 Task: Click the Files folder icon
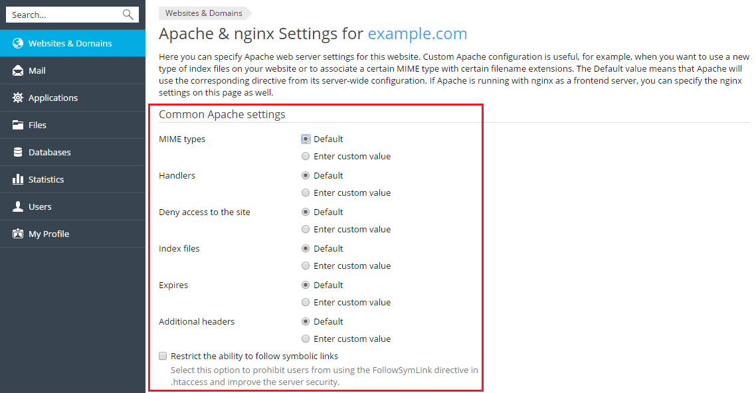click(18, 125)
